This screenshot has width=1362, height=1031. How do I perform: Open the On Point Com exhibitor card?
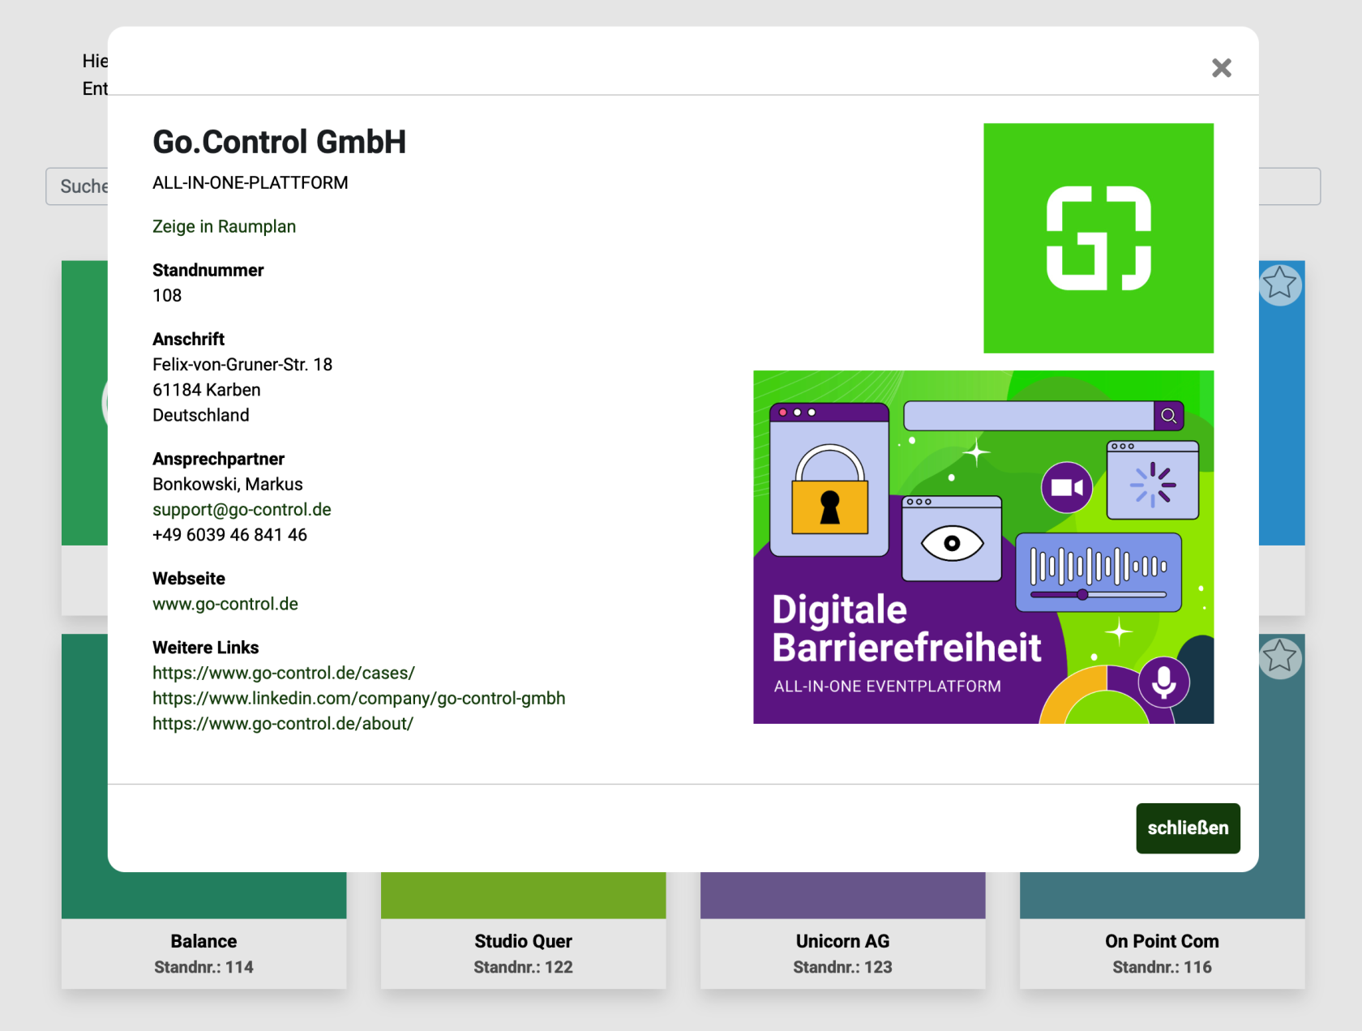[1162, 930]
